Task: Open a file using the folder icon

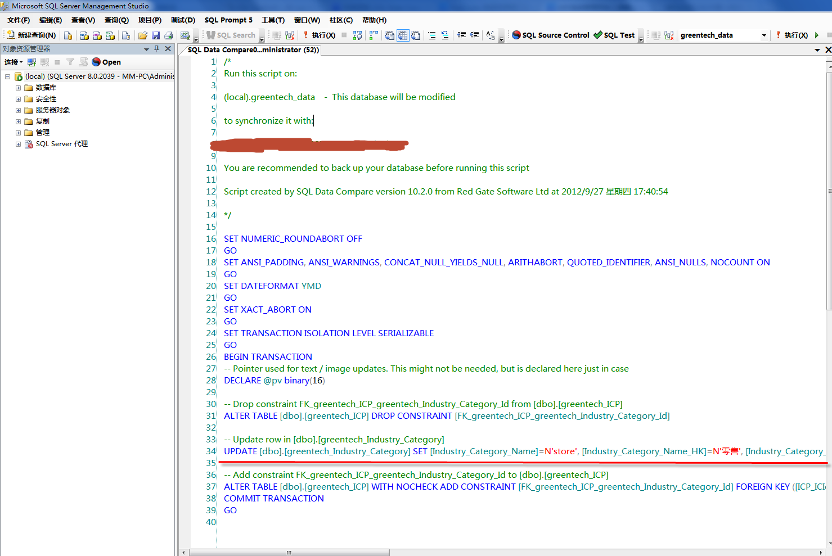Action: point(143,35)
